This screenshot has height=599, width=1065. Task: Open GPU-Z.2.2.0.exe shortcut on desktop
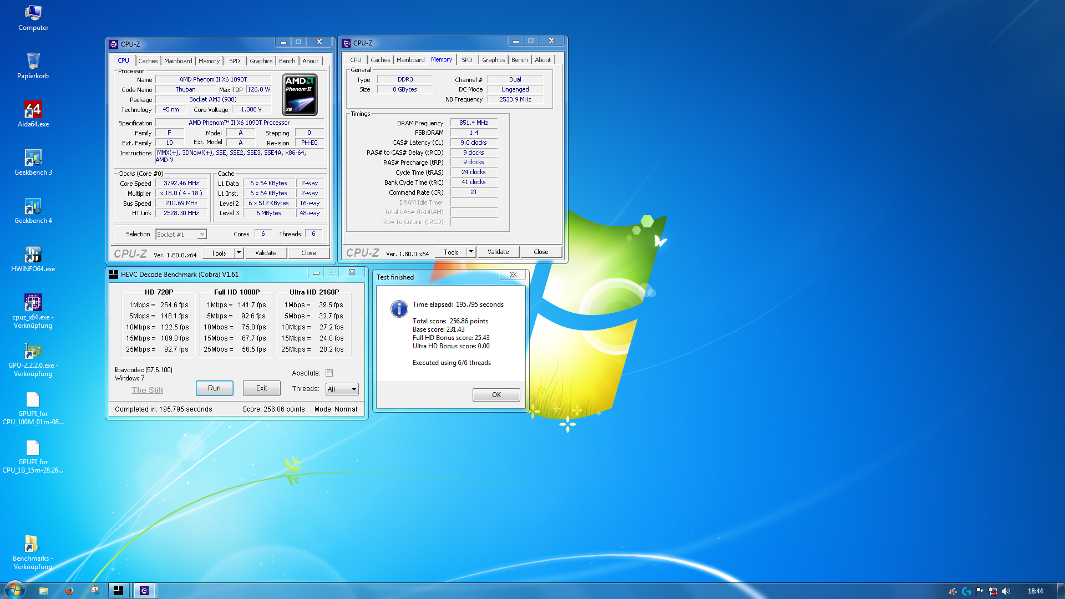click(33, 359)
